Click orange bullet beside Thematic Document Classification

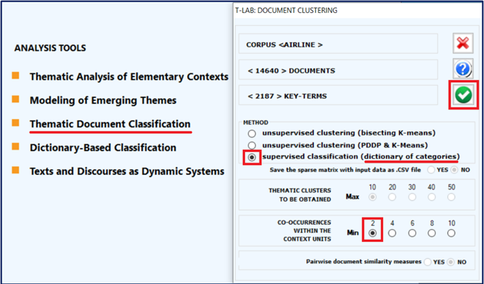[x=15, y=123]
